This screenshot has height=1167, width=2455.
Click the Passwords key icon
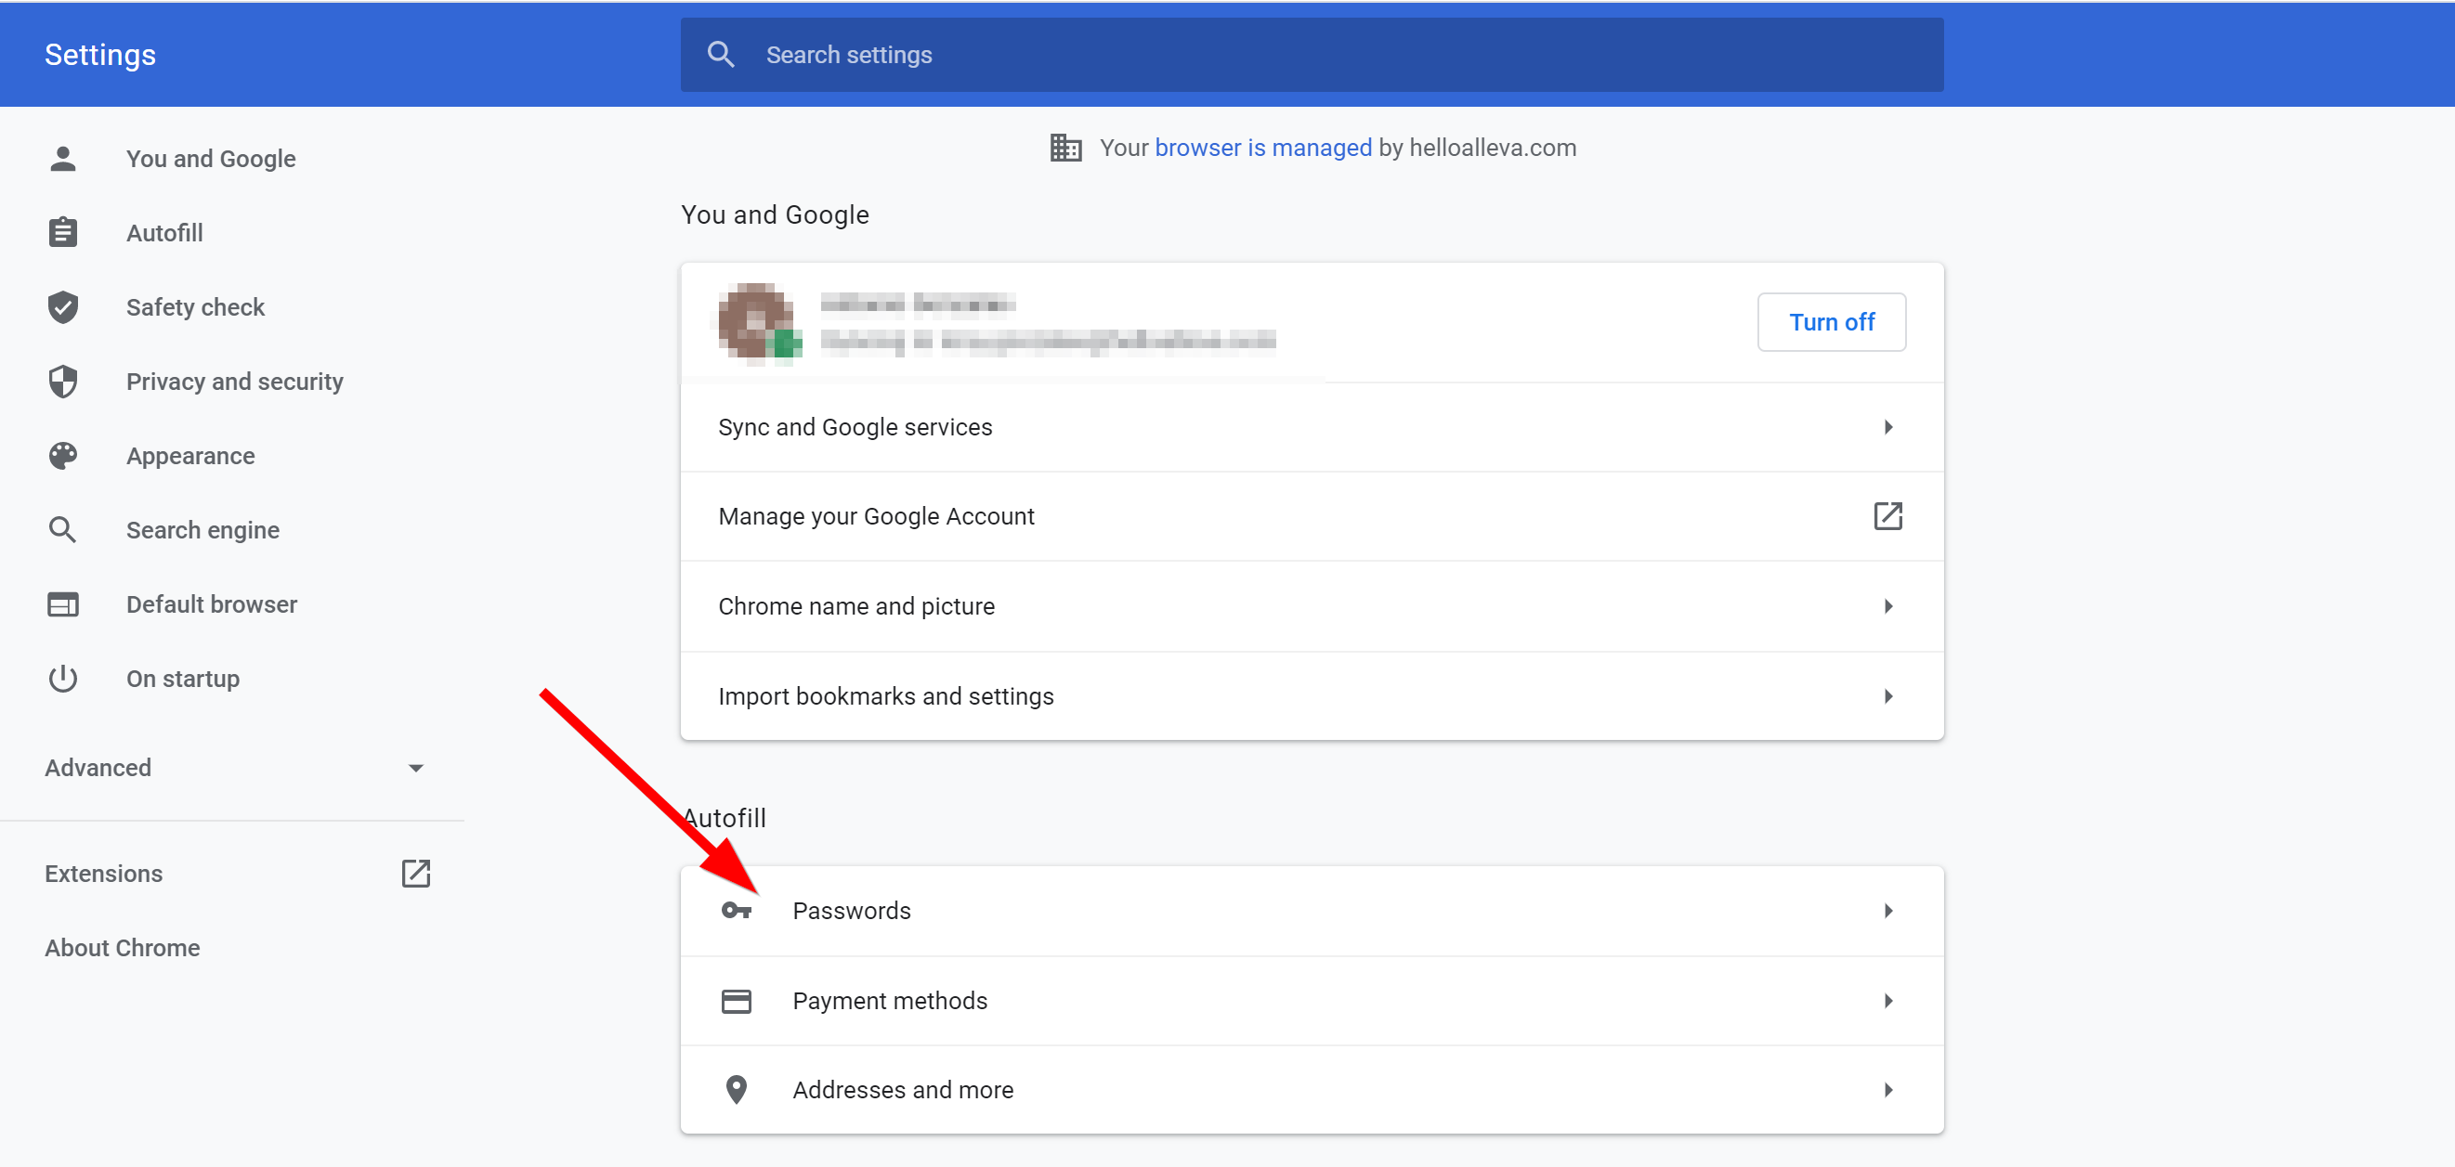(736, 911)
